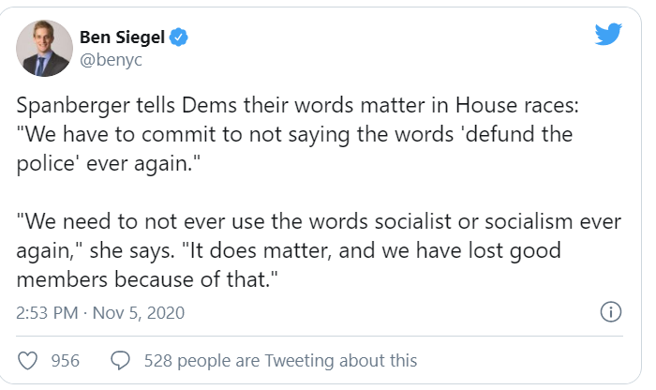The height and width of the screenshot is (390, 656).
Task: Open Ben Siegel's profile photo
Action: coord(44,48)
